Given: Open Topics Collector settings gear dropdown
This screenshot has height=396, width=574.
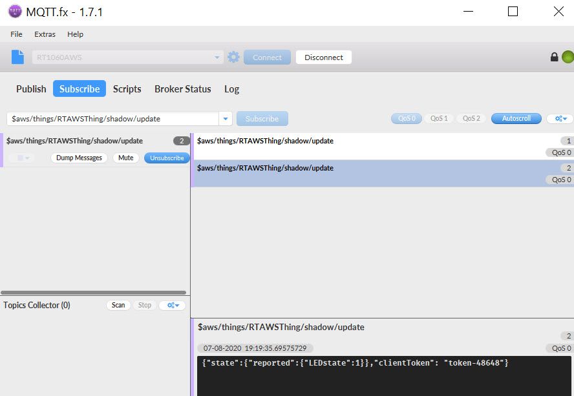Looking at the screenshot, I should pyautogui.click(x=173, y=305).
